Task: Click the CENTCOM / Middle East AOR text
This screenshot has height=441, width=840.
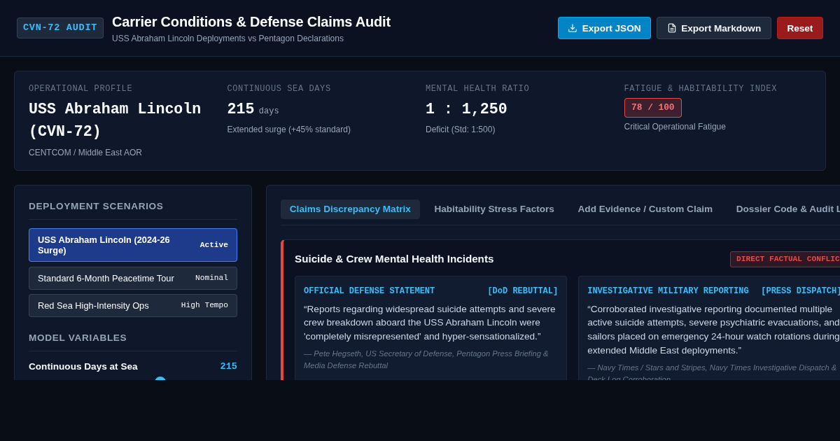Action: tap(85, 153)
